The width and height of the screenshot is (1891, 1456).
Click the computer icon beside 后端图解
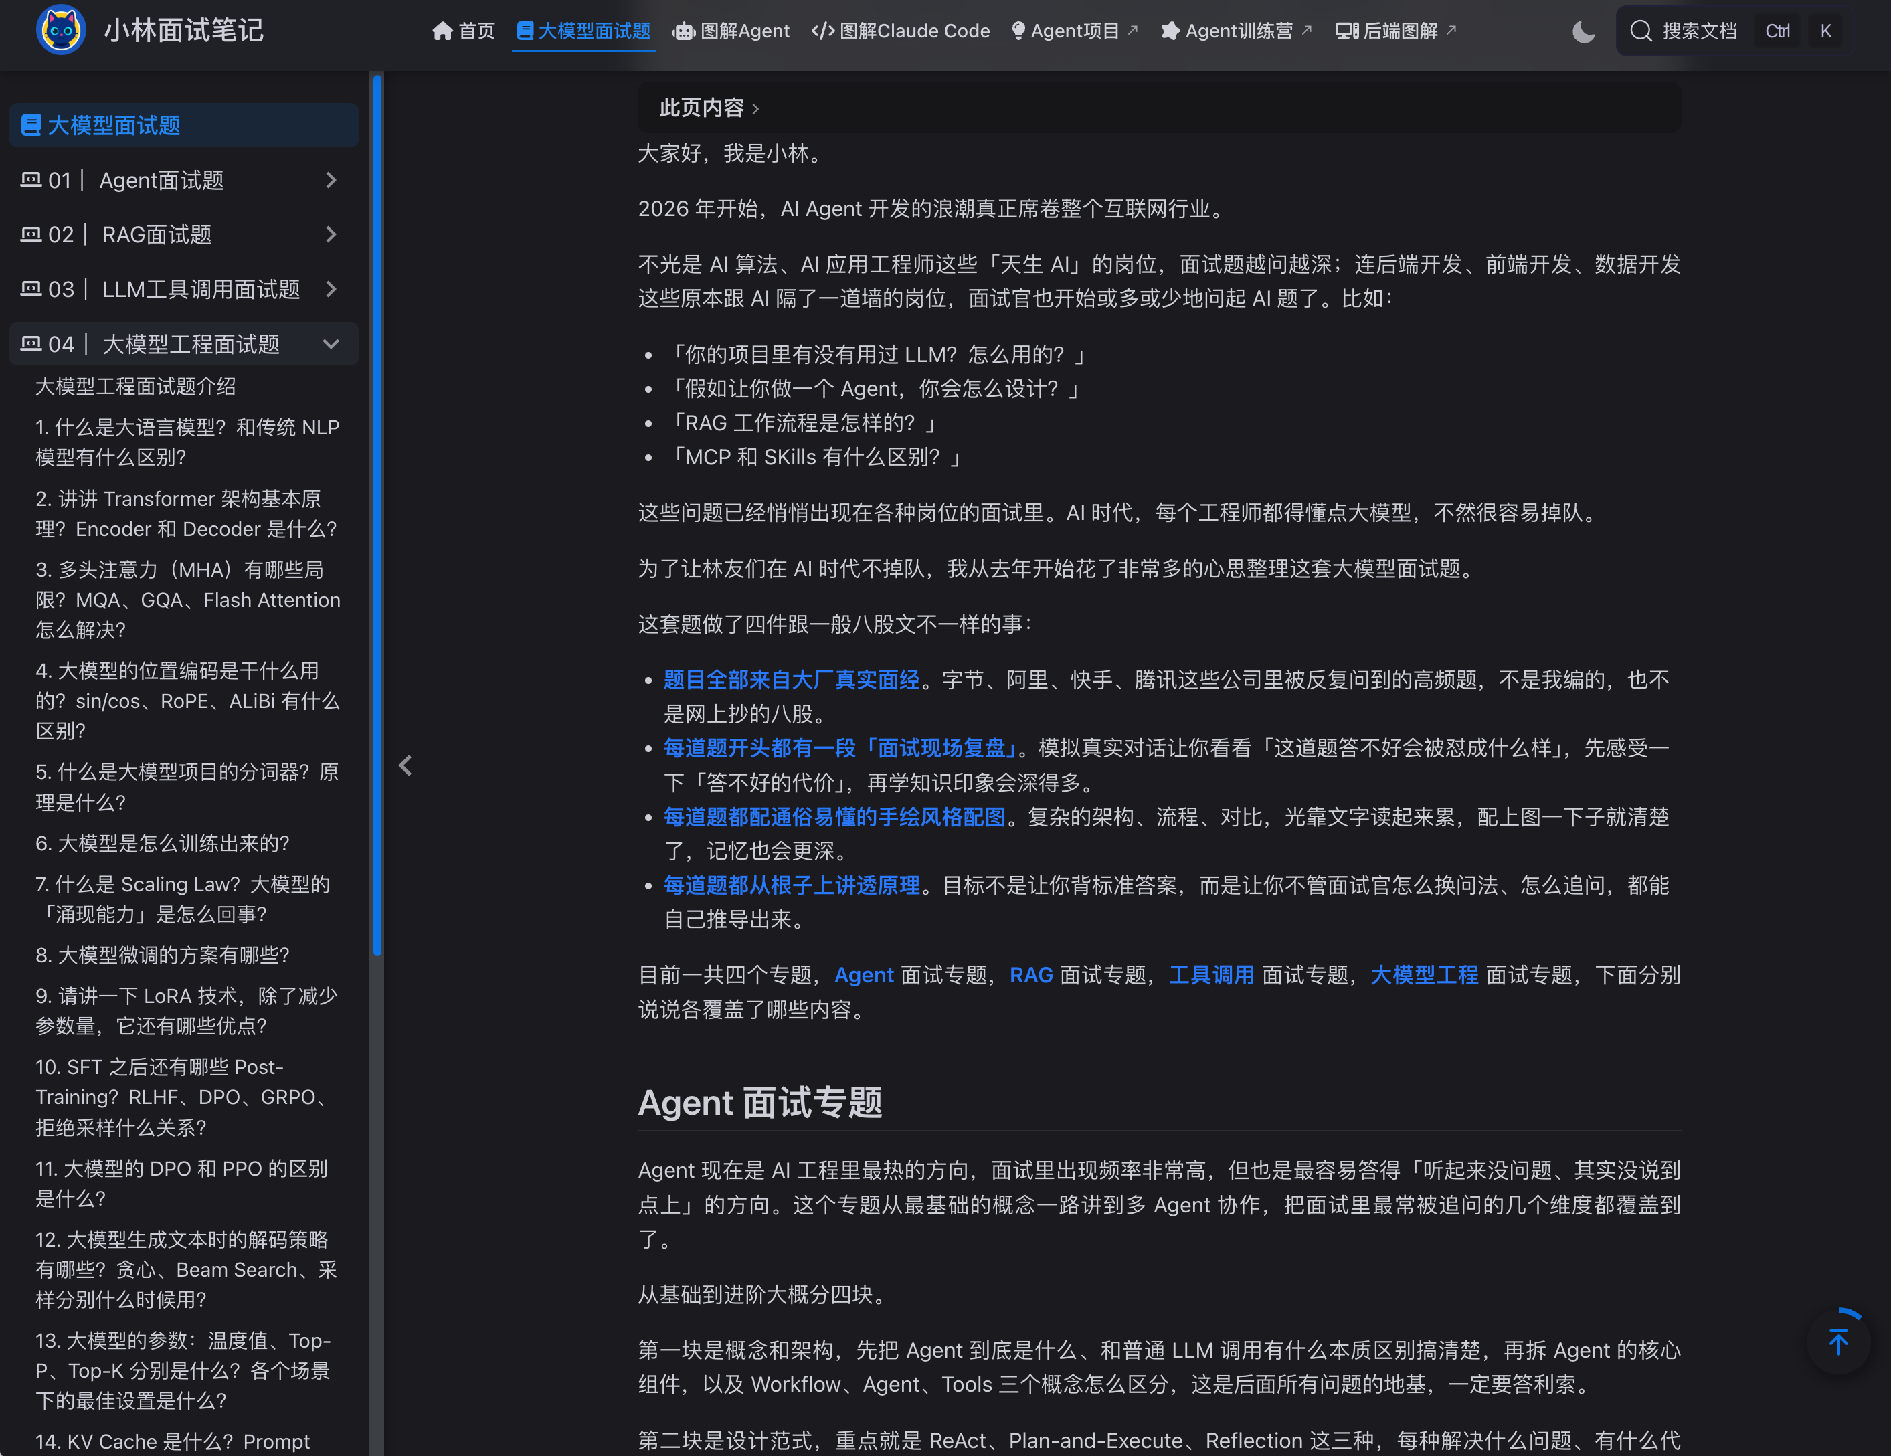1347,32
